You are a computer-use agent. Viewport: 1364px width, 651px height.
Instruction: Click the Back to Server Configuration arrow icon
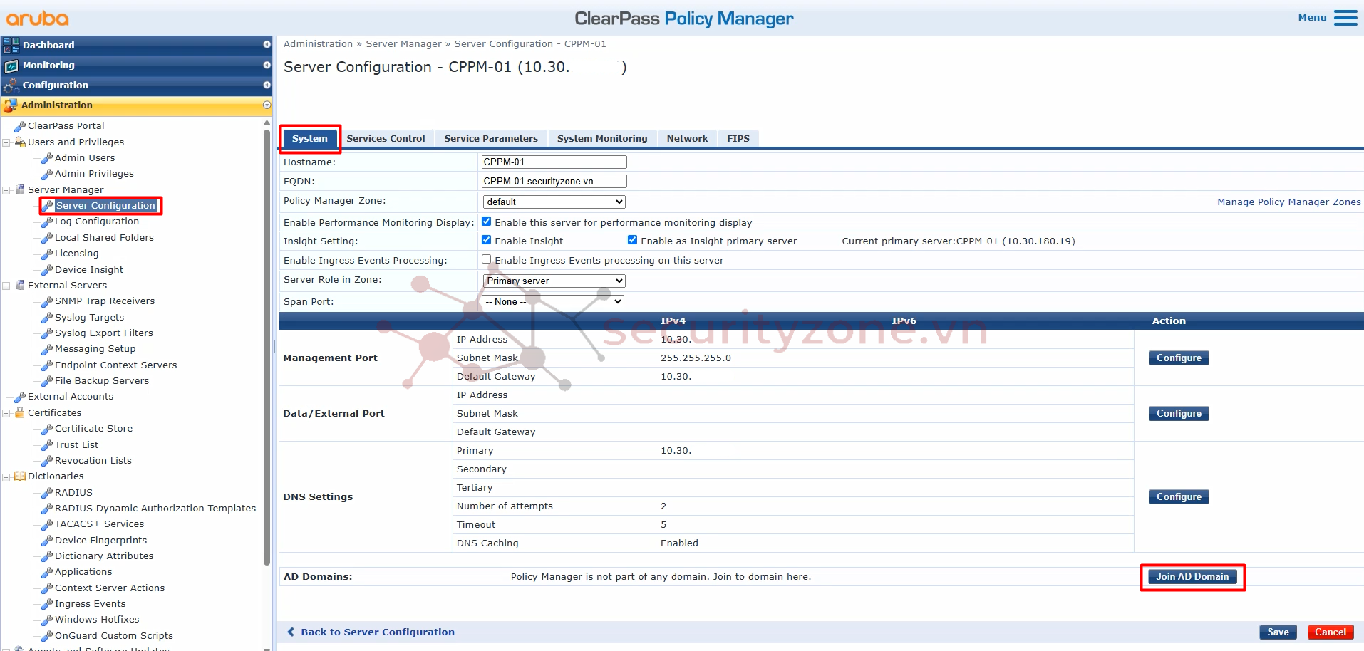tap(291, 632)
